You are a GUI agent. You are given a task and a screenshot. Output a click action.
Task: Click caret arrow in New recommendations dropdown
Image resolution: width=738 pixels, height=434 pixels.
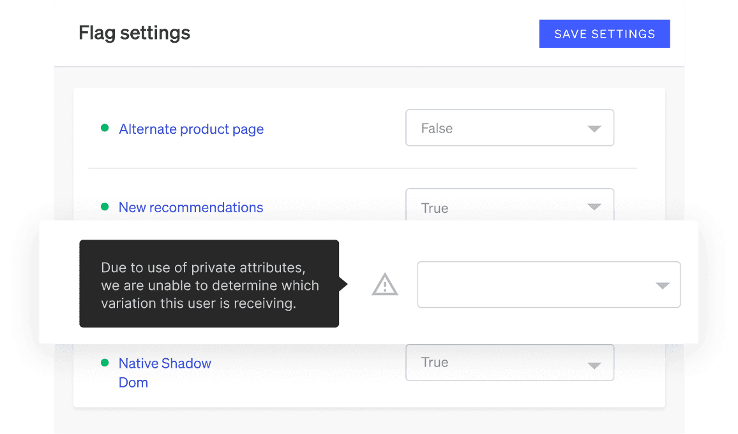pyautogui.click(x=594, y=207)
